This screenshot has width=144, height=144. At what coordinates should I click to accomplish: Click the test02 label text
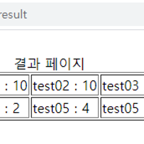click(51, 86)
